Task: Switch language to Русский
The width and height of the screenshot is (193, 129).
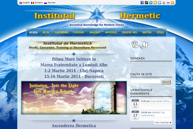Action: pos(51,3)
